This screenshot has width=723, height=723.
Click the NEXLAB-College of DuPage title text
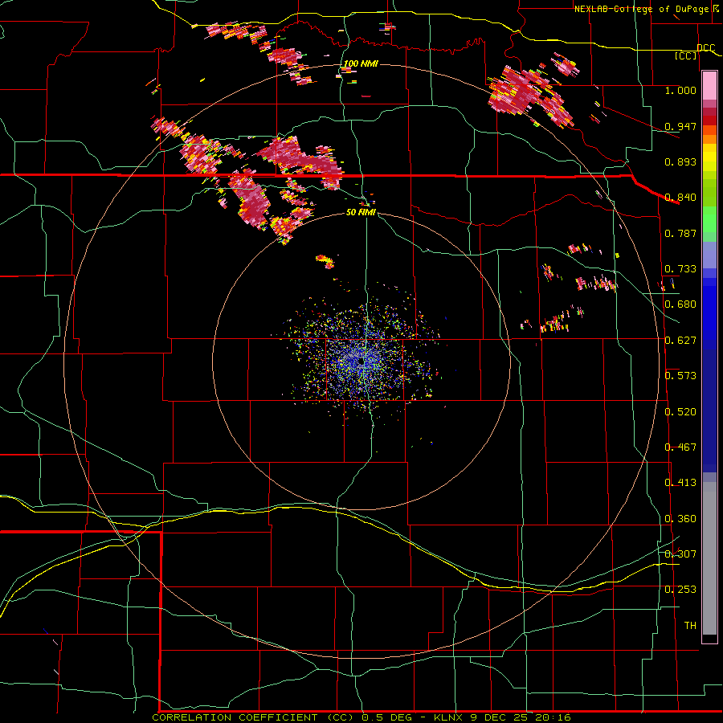tap(642, 9)
